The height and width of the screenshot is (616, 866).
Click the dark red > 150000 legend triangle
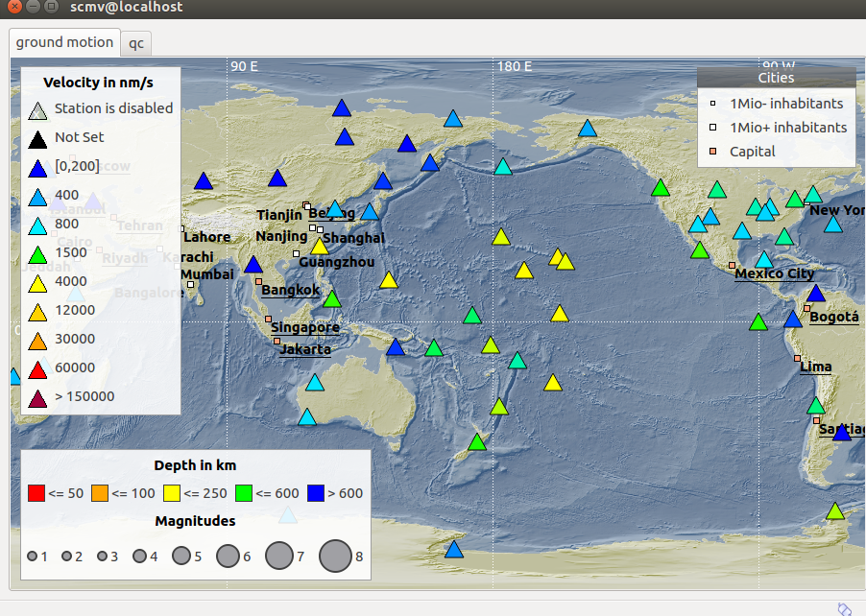pos(37,399)
